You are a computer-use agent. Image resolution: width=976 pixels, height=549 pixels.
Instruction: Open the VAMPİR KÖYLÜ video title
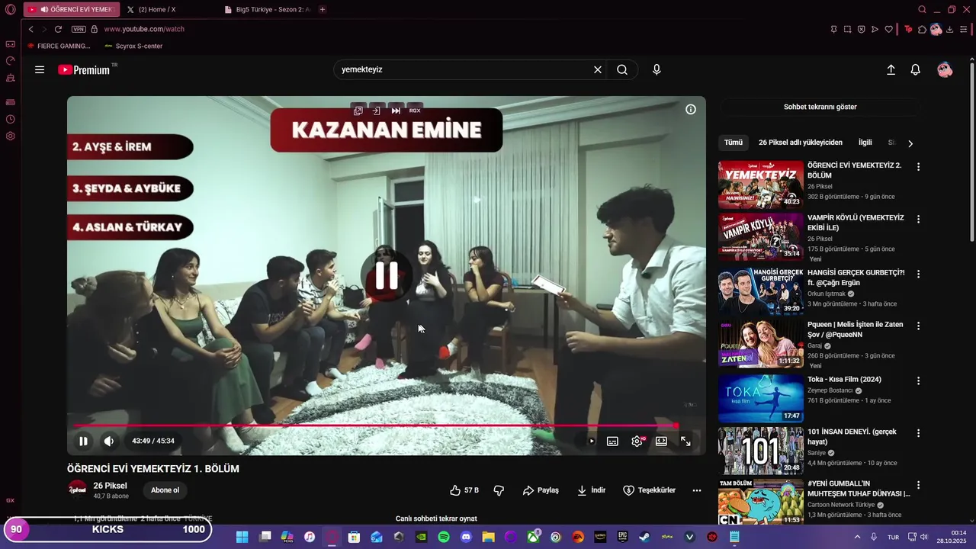856,223
